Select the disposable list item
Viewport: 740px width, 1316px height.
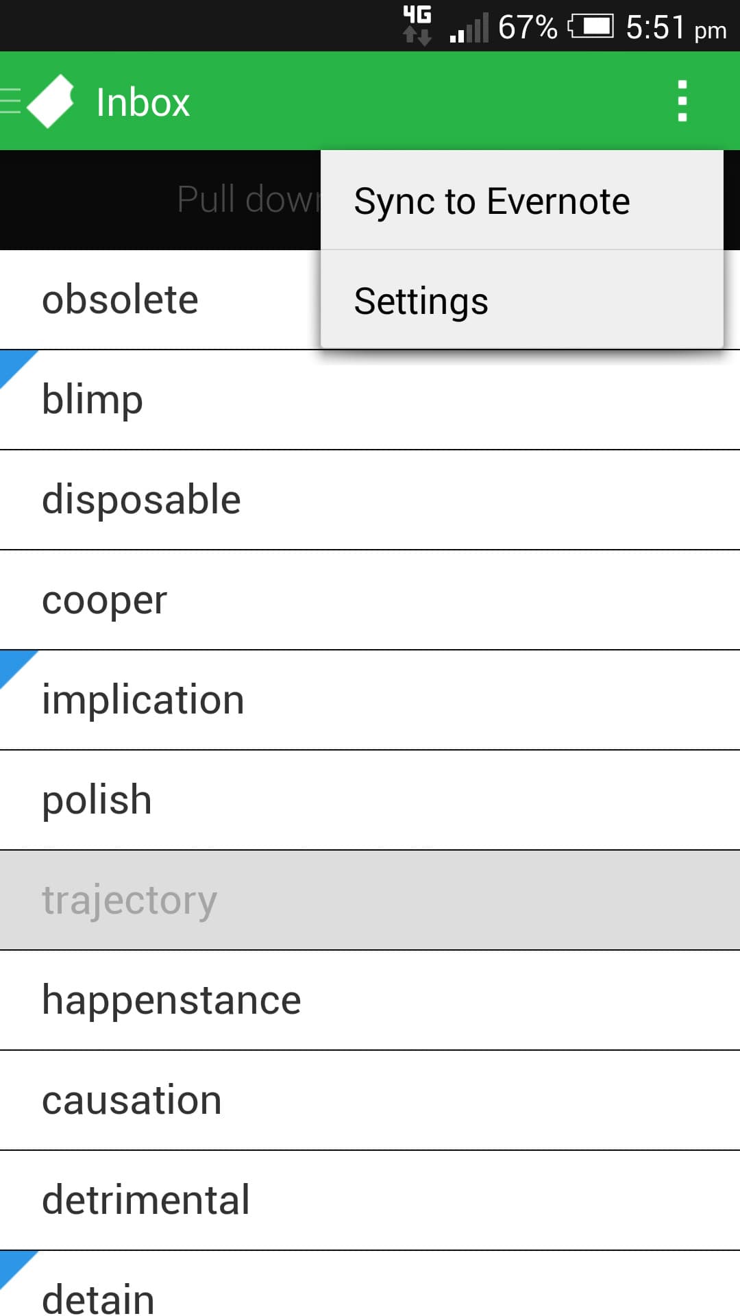point(141,500)
